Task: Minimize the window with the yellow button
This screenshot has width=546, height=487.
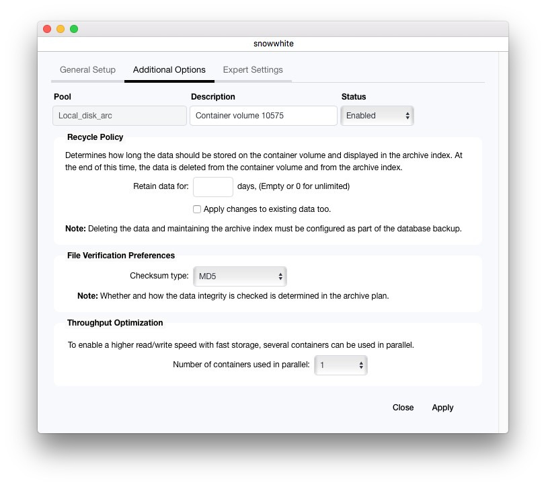Action: [61, 29]
